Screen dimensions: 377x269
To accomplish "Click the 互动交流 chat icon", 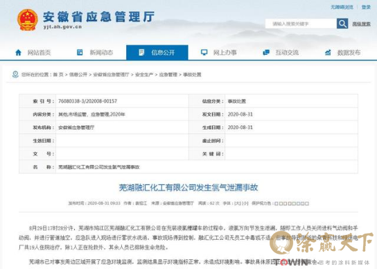I will pyautogui.click(x=266, y=52).
